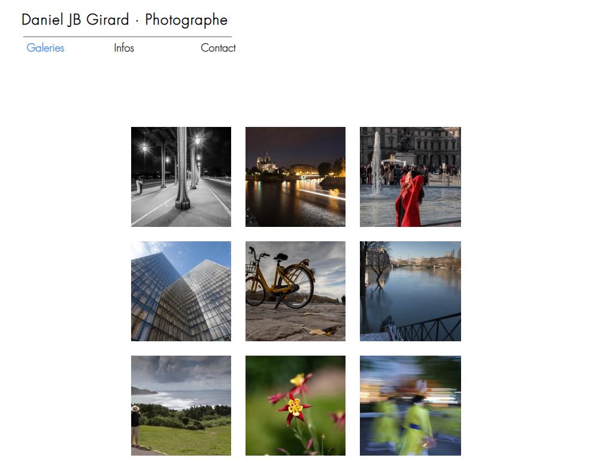
Task: Open the black-and-white bridge pillars photo
Action: point(181,177)
